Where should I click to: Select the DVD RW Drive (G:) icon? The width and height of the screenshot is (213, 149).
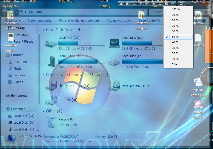pos(115,86)
